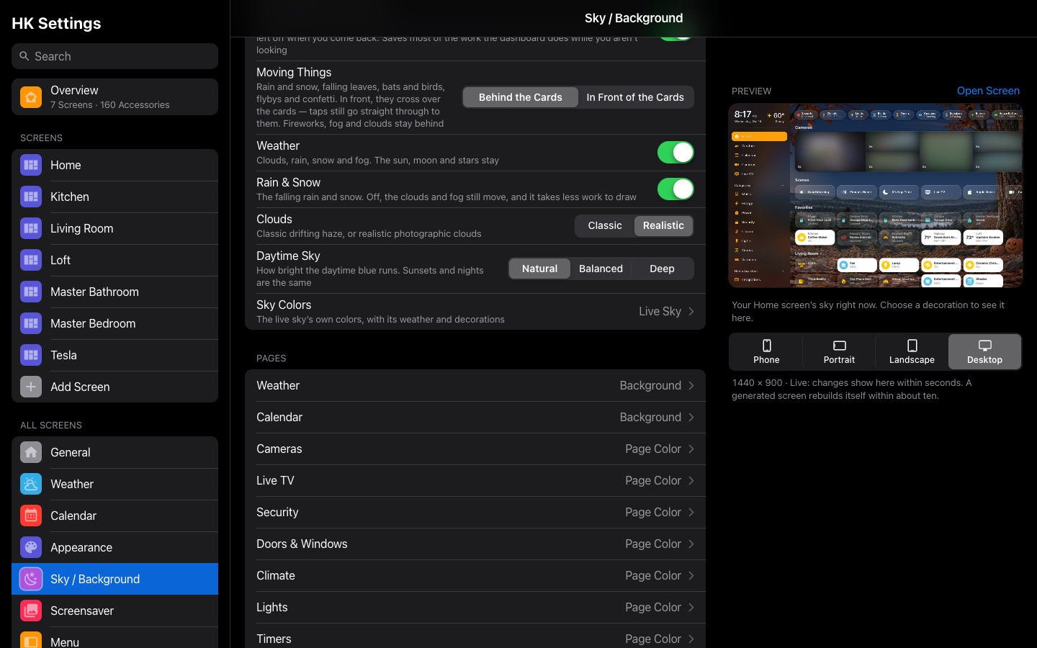Image resolution: width=1037 pixels, height=648 pixels.
Task: Click the Calendar icon in sidebar
Action: pyautogui.click(x=31, y=516)
